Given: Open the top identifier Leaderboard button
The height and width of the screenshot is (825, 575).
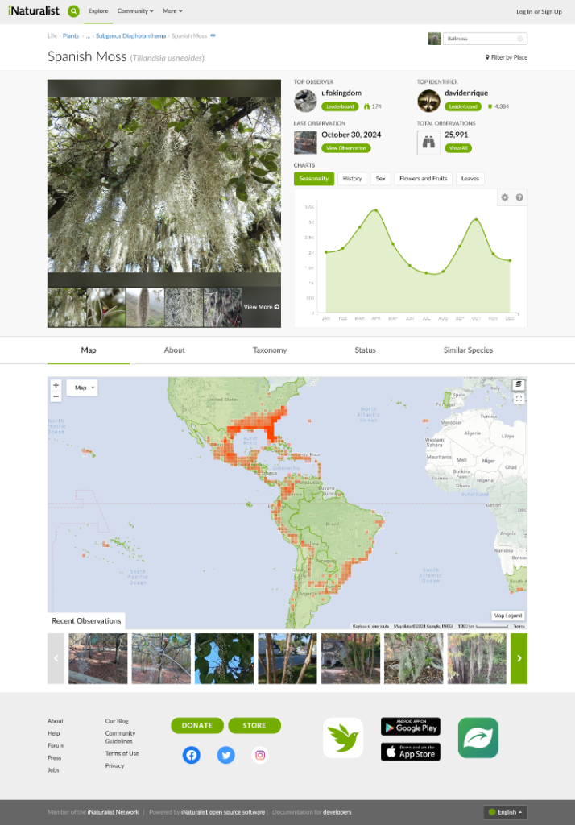Looking at the screenshot, I should pos(463,106).
